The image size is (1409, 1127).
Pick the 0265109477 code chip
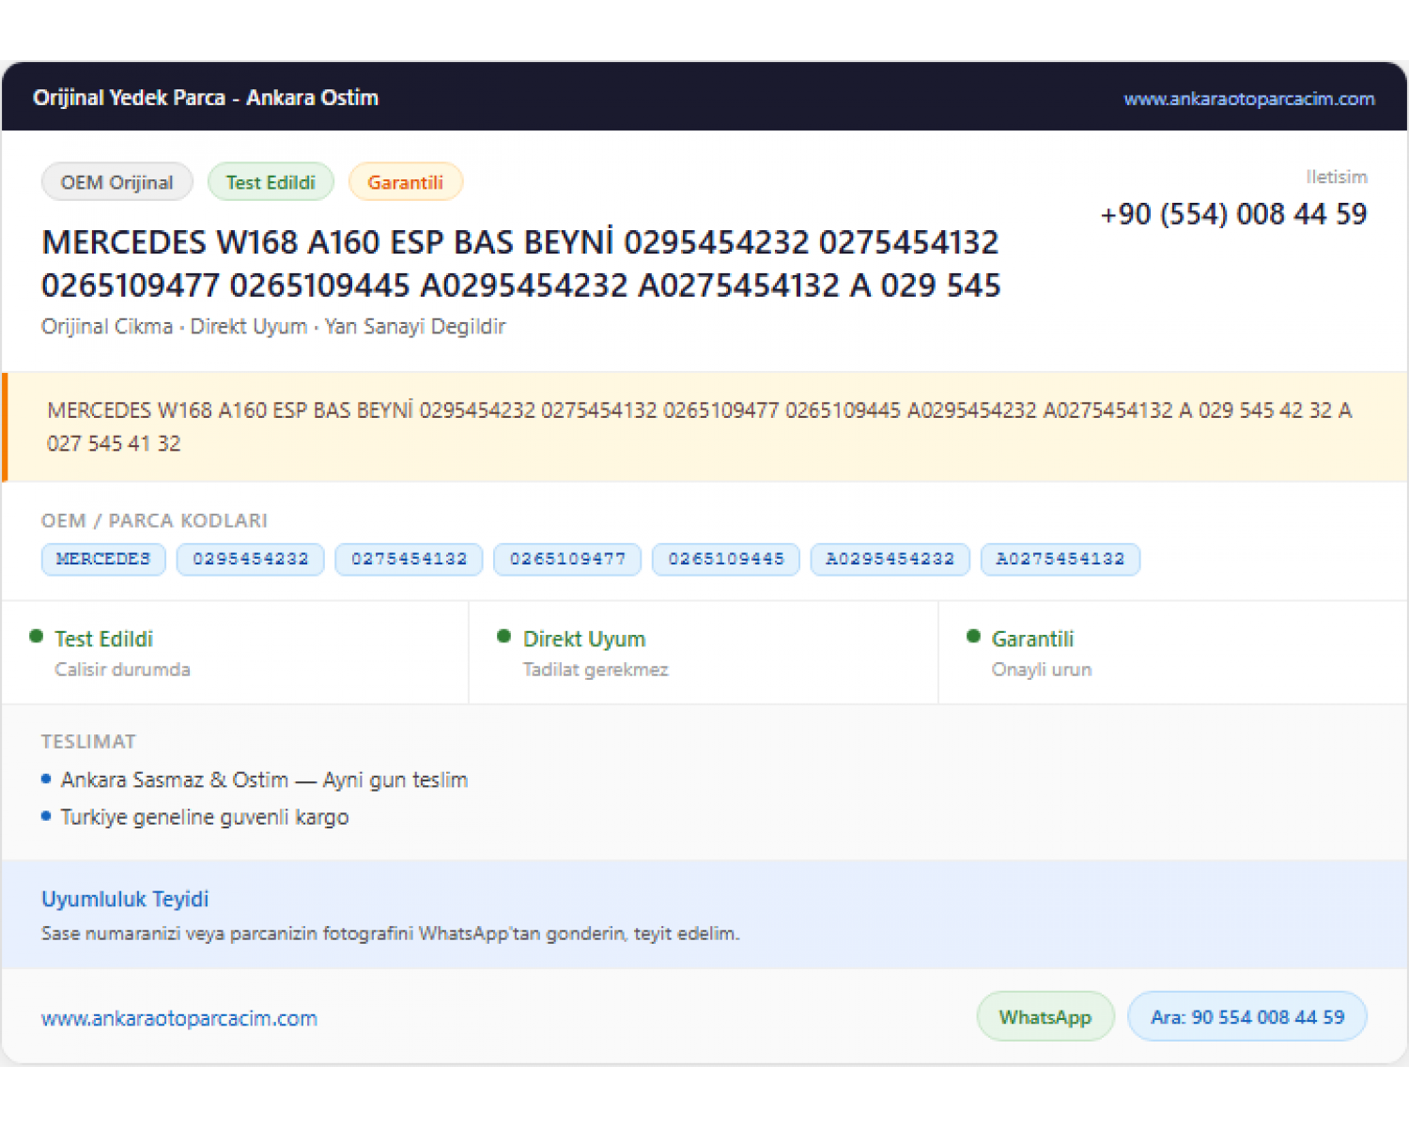pyautogui.click(x=567, y=559)
